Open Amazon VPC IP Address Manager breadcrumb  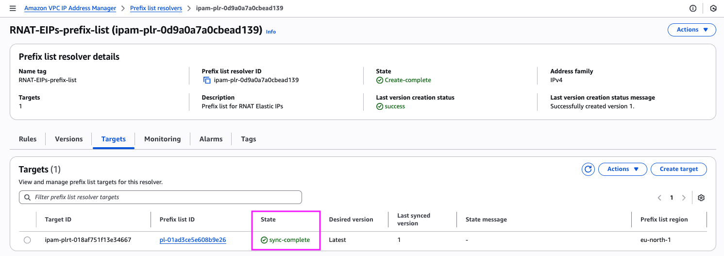coord(70,8)
